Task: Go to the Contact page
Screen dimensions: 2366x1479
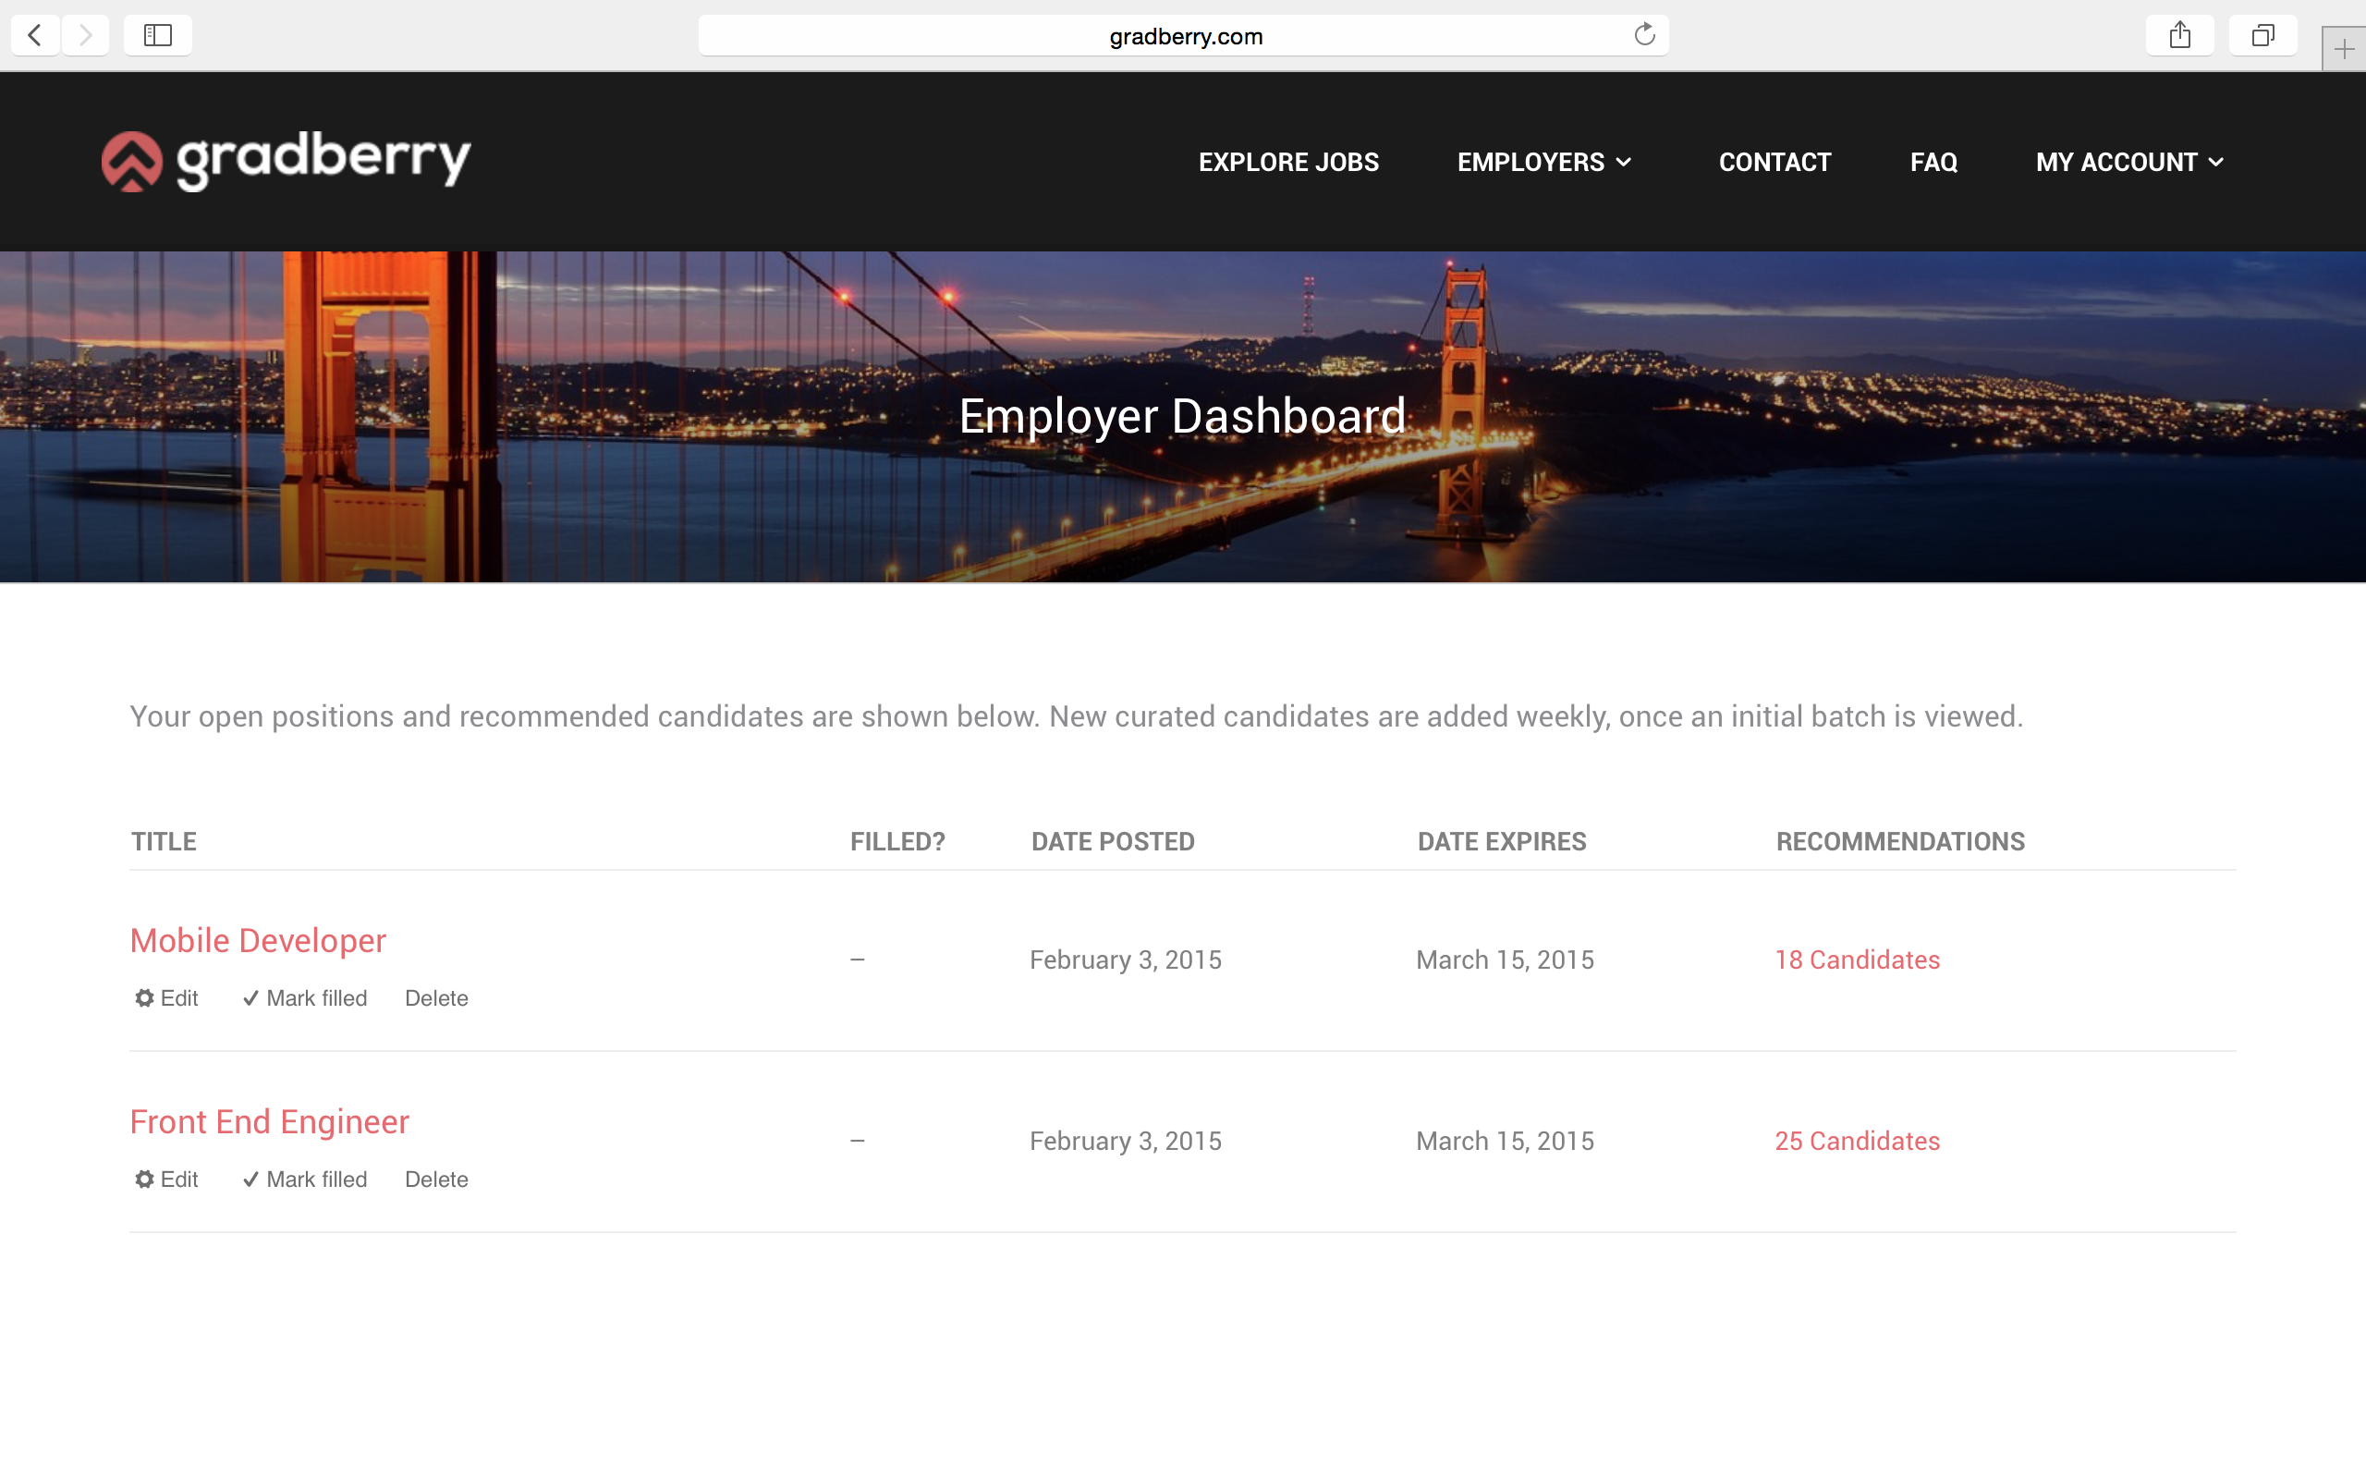Action: (x=1774, y=163)
